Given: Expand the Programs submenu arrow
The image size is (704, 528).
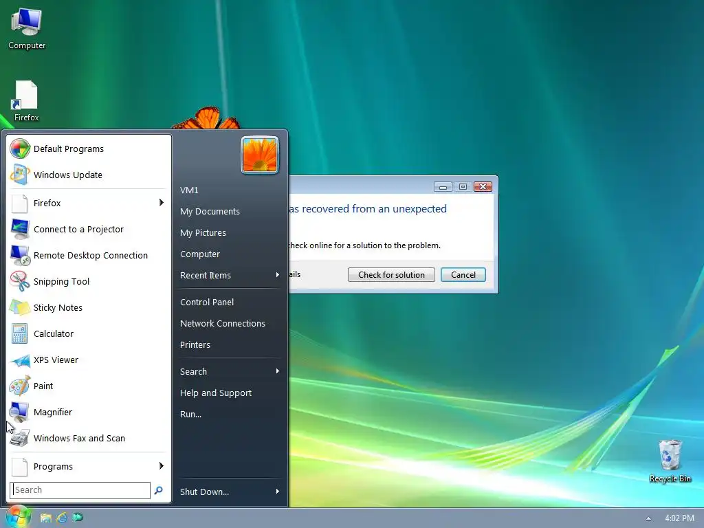Looking at the screenshot, I should point(161,466).
